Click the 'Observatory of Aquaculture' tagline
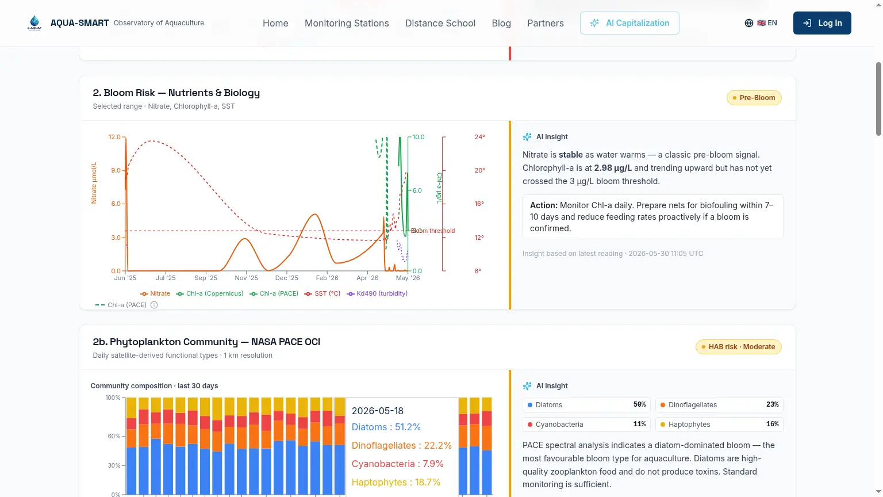This screenshot has width=883, height=497. 159,23
